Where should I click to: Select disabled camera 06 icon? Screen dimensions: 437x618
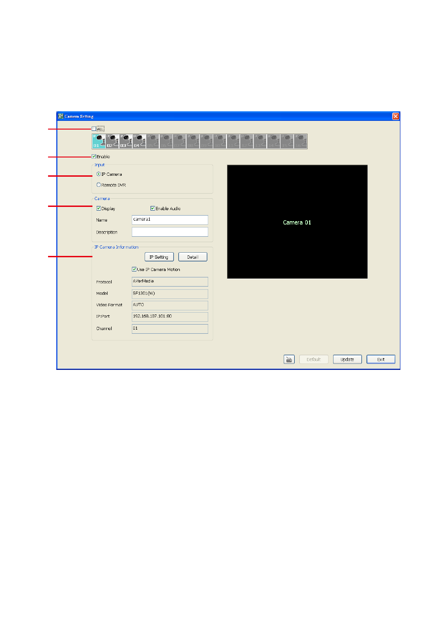pyautogui.click(x=166, y=141)
